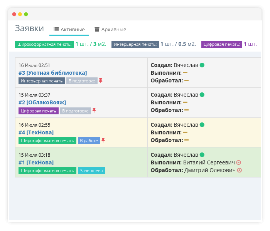
Task: Click the Интерьерная печать summary badge
Action: (x=135, y=44)
